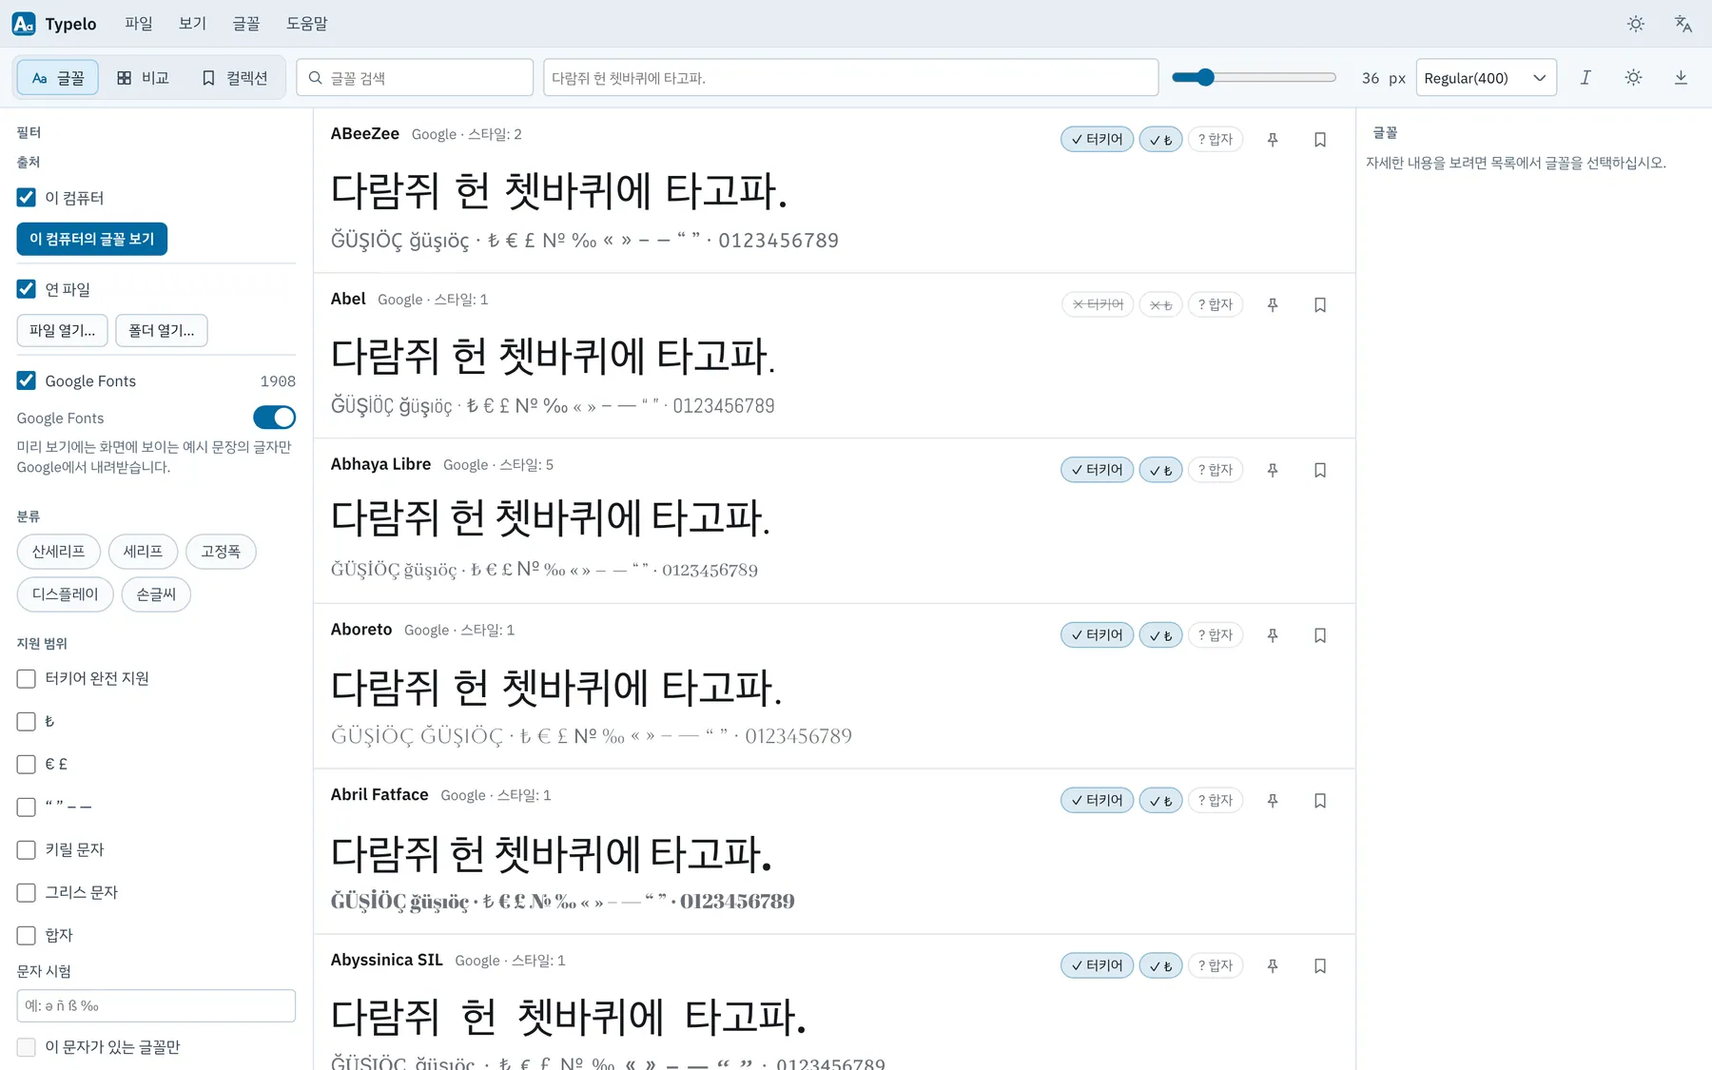Check the 그리스 문자 checkbox
1712x1070 pixels.
(27, 893)
